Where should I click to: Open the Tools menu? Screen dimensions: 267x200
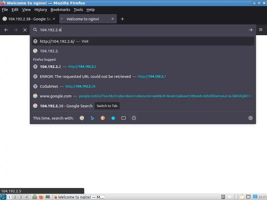pyautogui.click(x=78, y=10)
